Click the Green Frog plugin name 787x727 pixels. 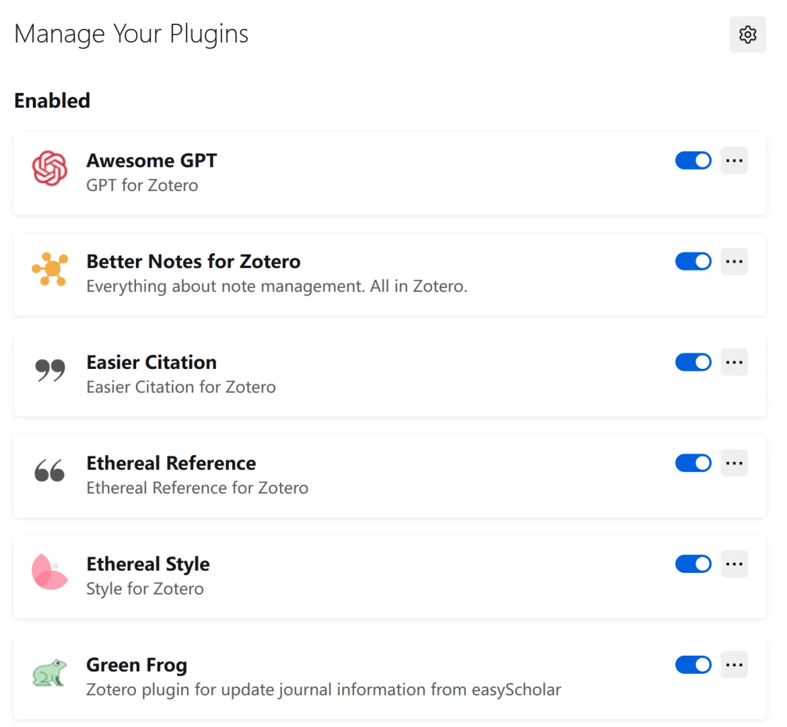[x=137, y=665]
